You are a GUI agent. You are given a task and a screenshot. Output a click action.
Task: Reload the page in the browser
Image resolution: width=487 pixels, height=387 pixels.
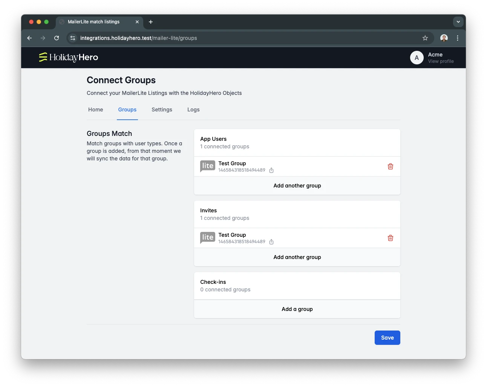coord(57,38)
